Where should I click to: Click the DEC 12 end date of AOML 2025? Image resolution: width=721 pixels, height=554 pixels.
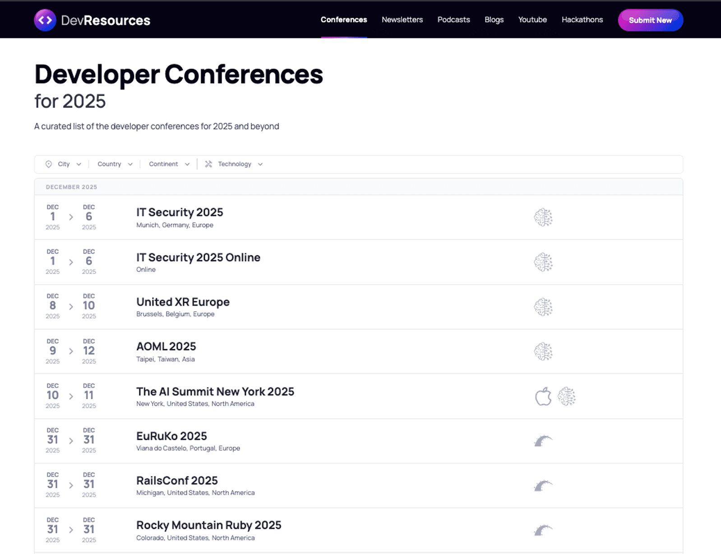89,351
